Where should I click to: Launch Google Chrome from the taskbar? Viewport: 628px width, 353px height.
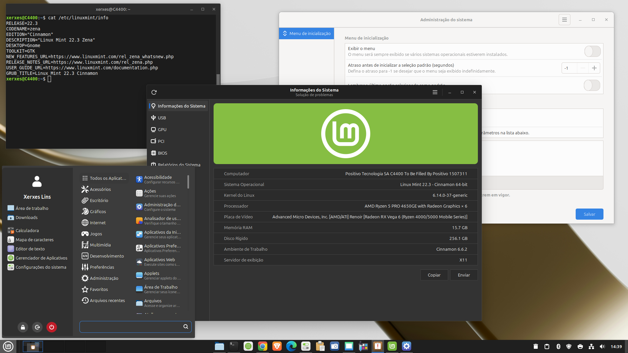point(262,346)
